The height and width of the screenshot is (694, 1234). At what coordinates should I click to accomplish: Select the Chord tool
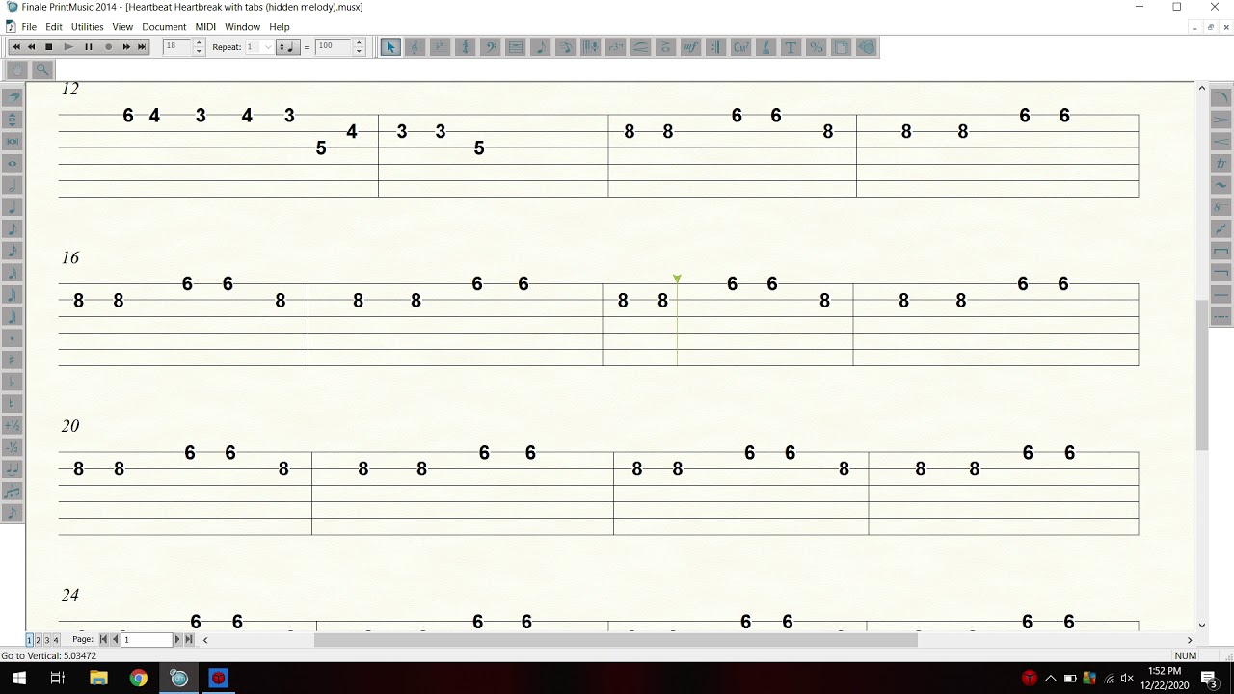741,46
